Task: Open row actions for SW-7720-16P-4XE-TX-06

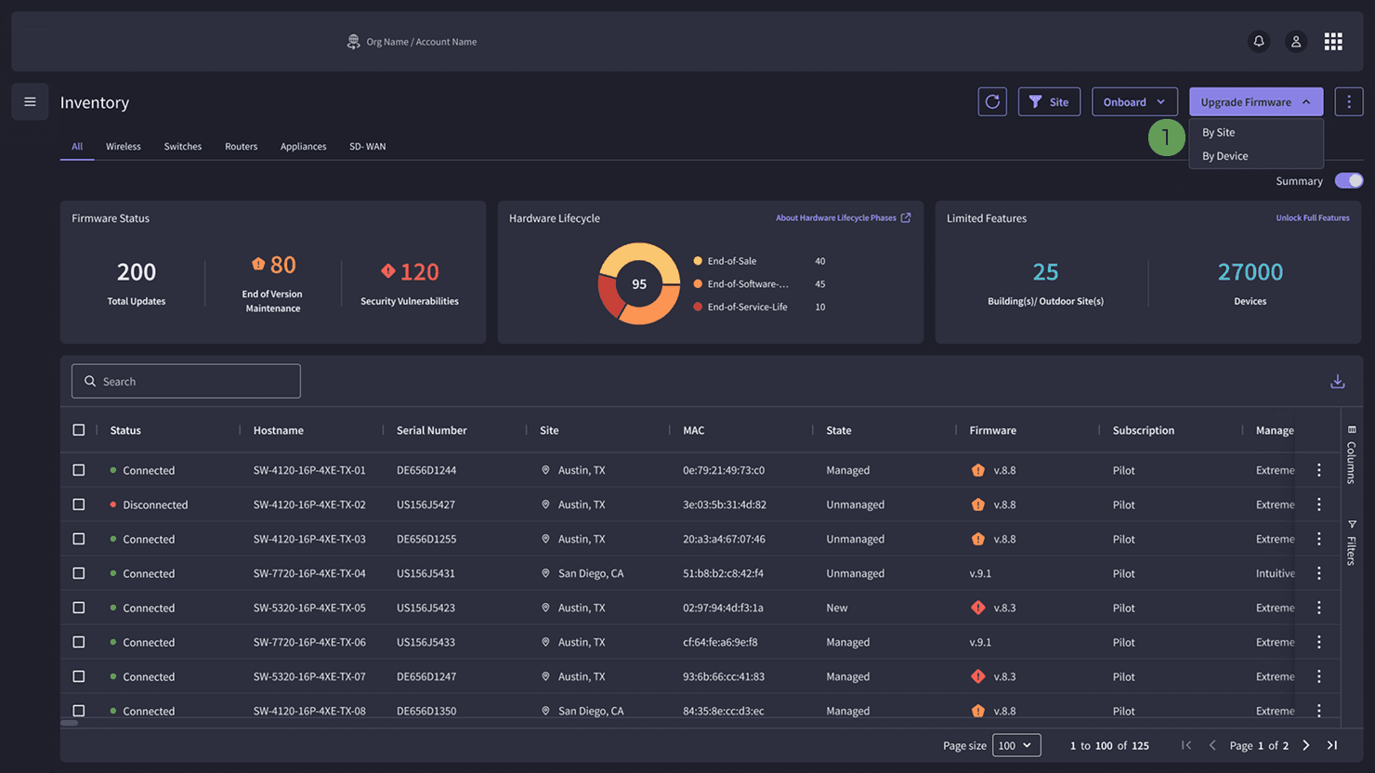Action: click(1318, 642)
